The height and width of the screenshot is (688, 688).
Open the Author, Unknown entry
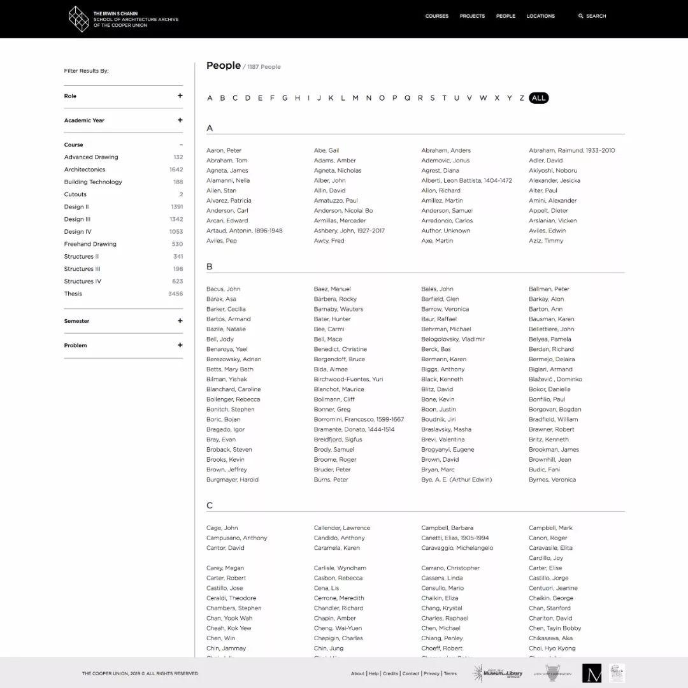click(x=446, y=231)
